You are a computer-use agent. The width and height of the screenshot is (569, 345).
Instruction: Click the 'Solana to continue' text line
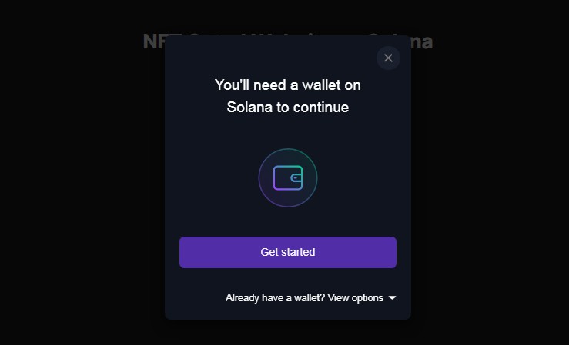pyautogui.click(x=287, y=108)
